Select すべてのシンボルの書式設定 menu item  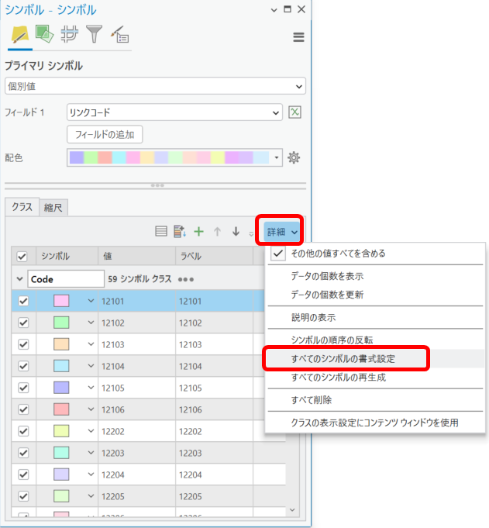point(346,359)
